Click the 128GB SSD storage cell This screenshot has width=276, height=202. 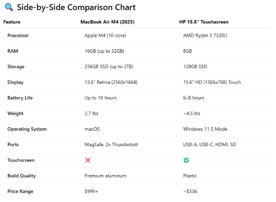coord(195,66)
